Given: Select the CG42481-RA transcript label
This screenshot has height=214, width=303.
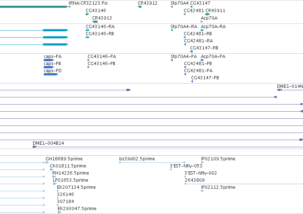Looking at the screenshot, I should pos(198,41).
